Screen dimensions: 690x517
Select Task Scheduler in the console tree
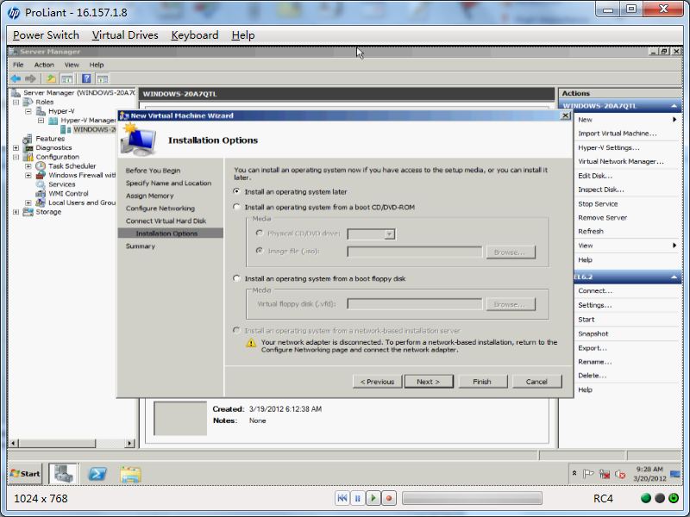click(x=72, y=165)
